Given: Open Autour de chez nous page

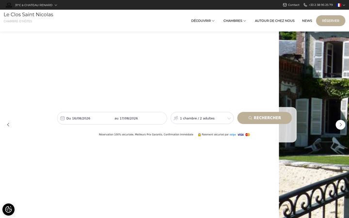Looking at the screenshot, I should tap(275, 21).
